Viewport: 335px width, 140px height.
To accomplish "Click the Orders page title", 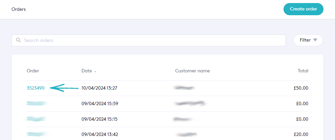I will [19, 9].
